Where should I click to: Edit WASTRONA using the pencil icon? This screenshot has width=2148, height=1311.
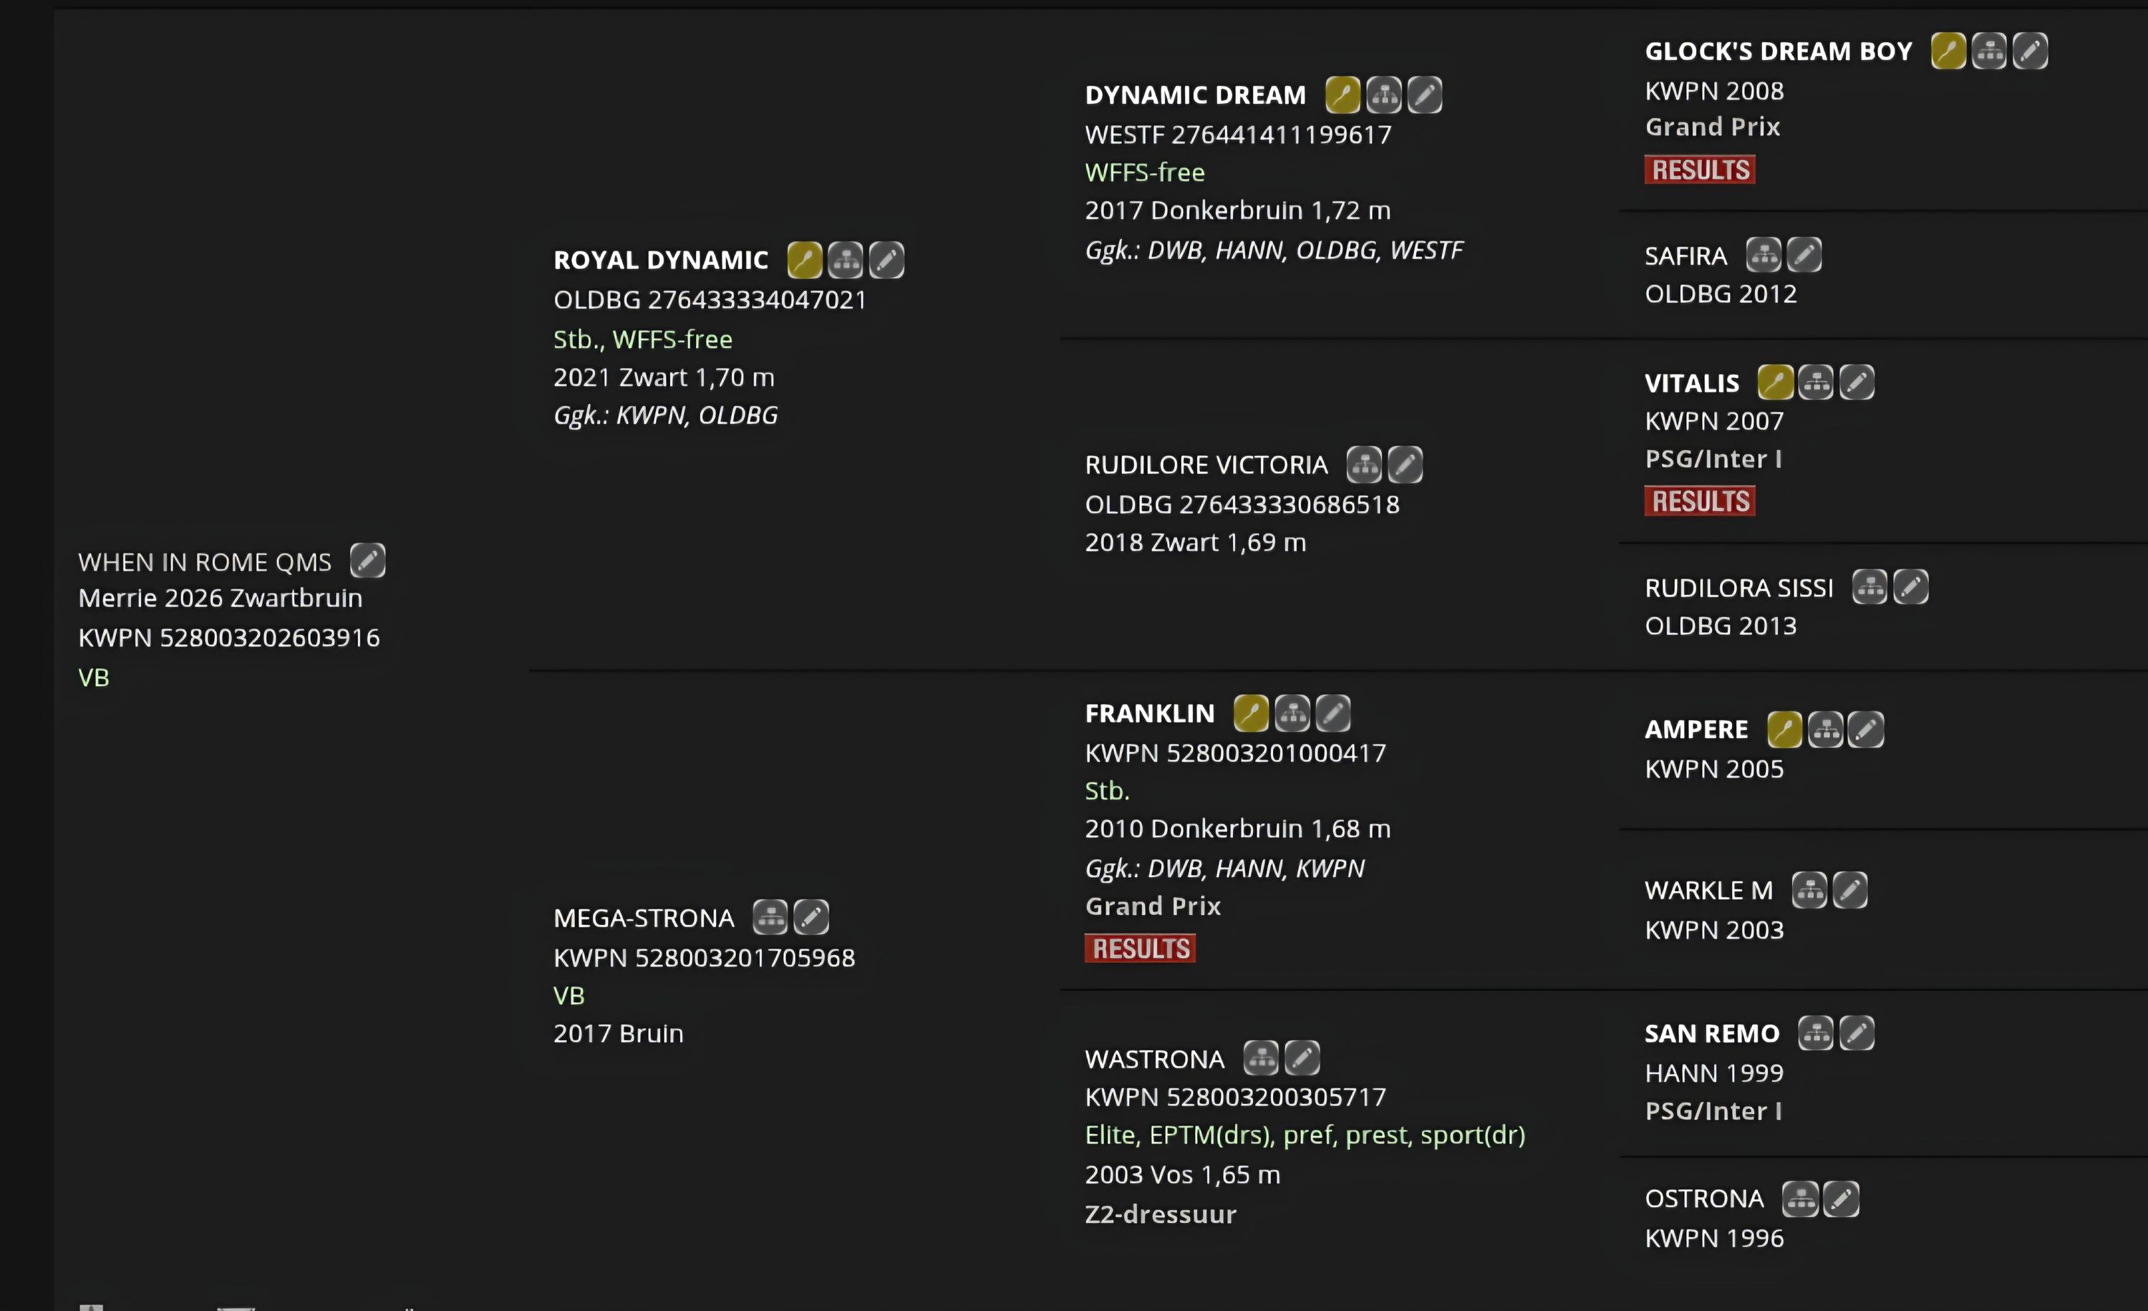coord(1302,1058)
